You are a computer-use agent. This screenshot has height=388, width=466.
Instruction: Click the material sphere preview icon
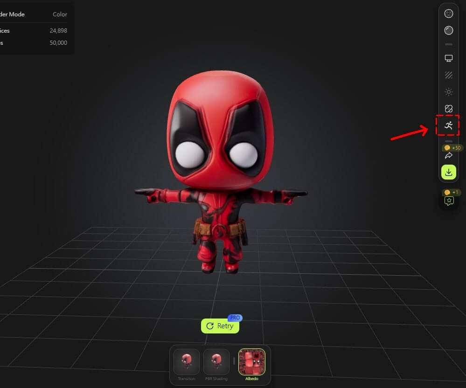click(x=448, y=30)
